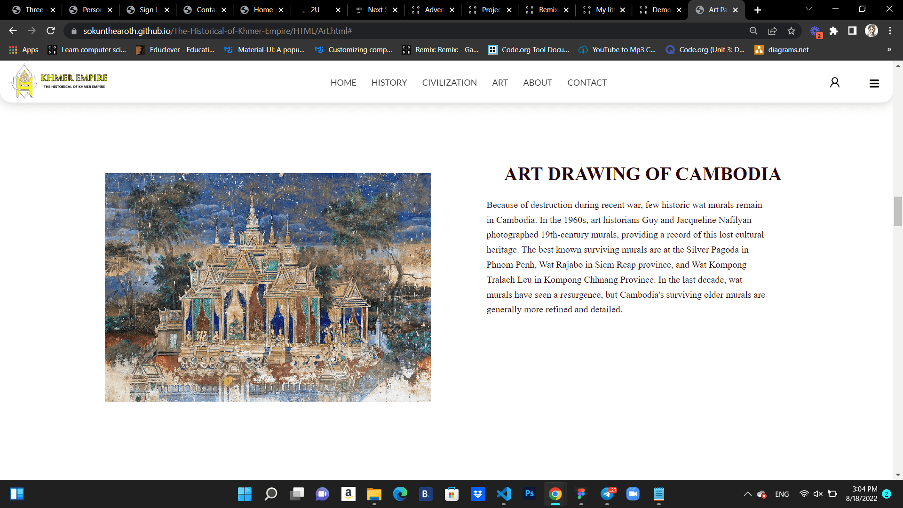Go back to previous page
Image resolution: width=903 pixels, height=508 pixels.
tap(13, 31)
